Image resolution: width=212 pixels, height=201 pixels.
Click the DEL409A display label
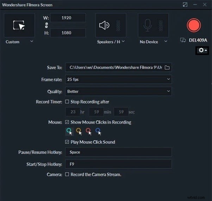(198, 40)
